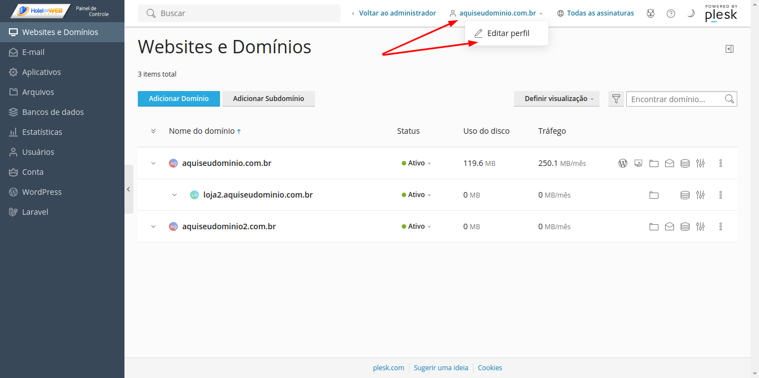Select Editar perfil from the user menu
759x378 pixels.
click(507, 33)
